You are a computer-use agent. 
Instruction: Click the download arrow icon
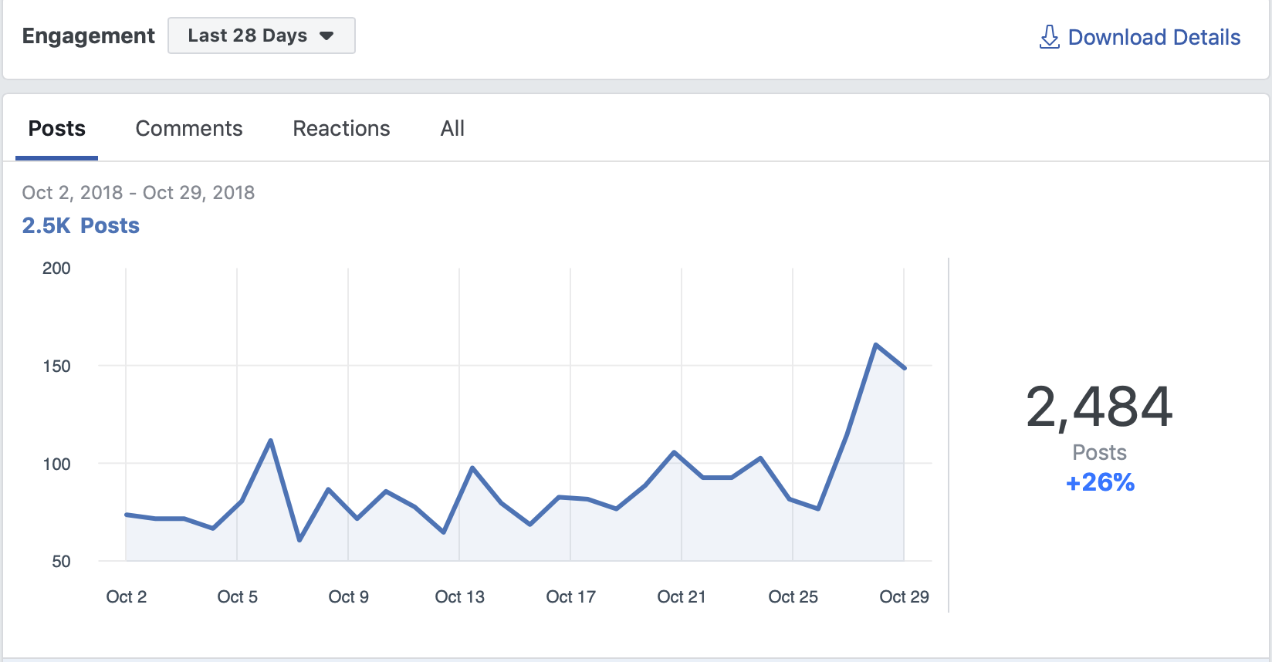click(1049, 37)
